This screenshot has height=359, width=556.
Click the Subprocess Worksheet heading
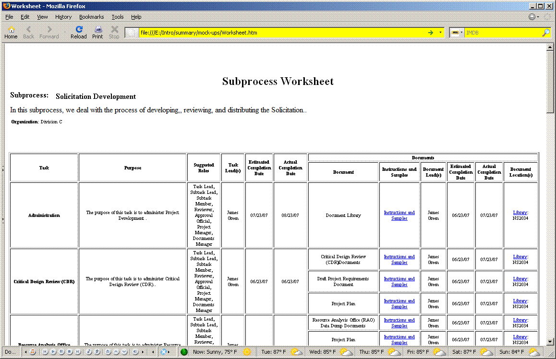(278, 81)
